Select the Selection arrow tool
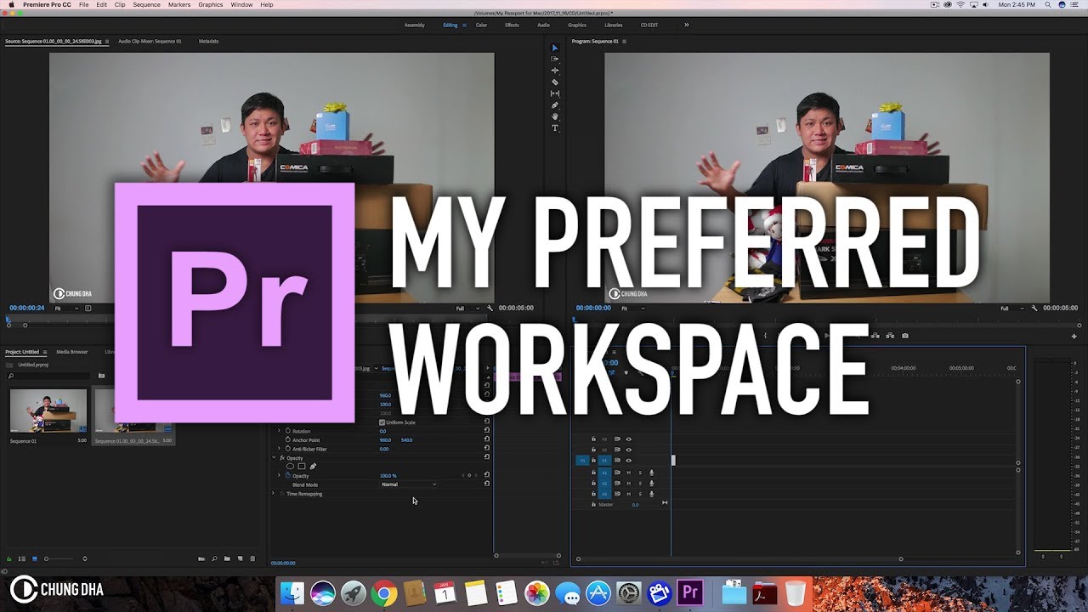The image size is (1088, 612). (555, 48)
